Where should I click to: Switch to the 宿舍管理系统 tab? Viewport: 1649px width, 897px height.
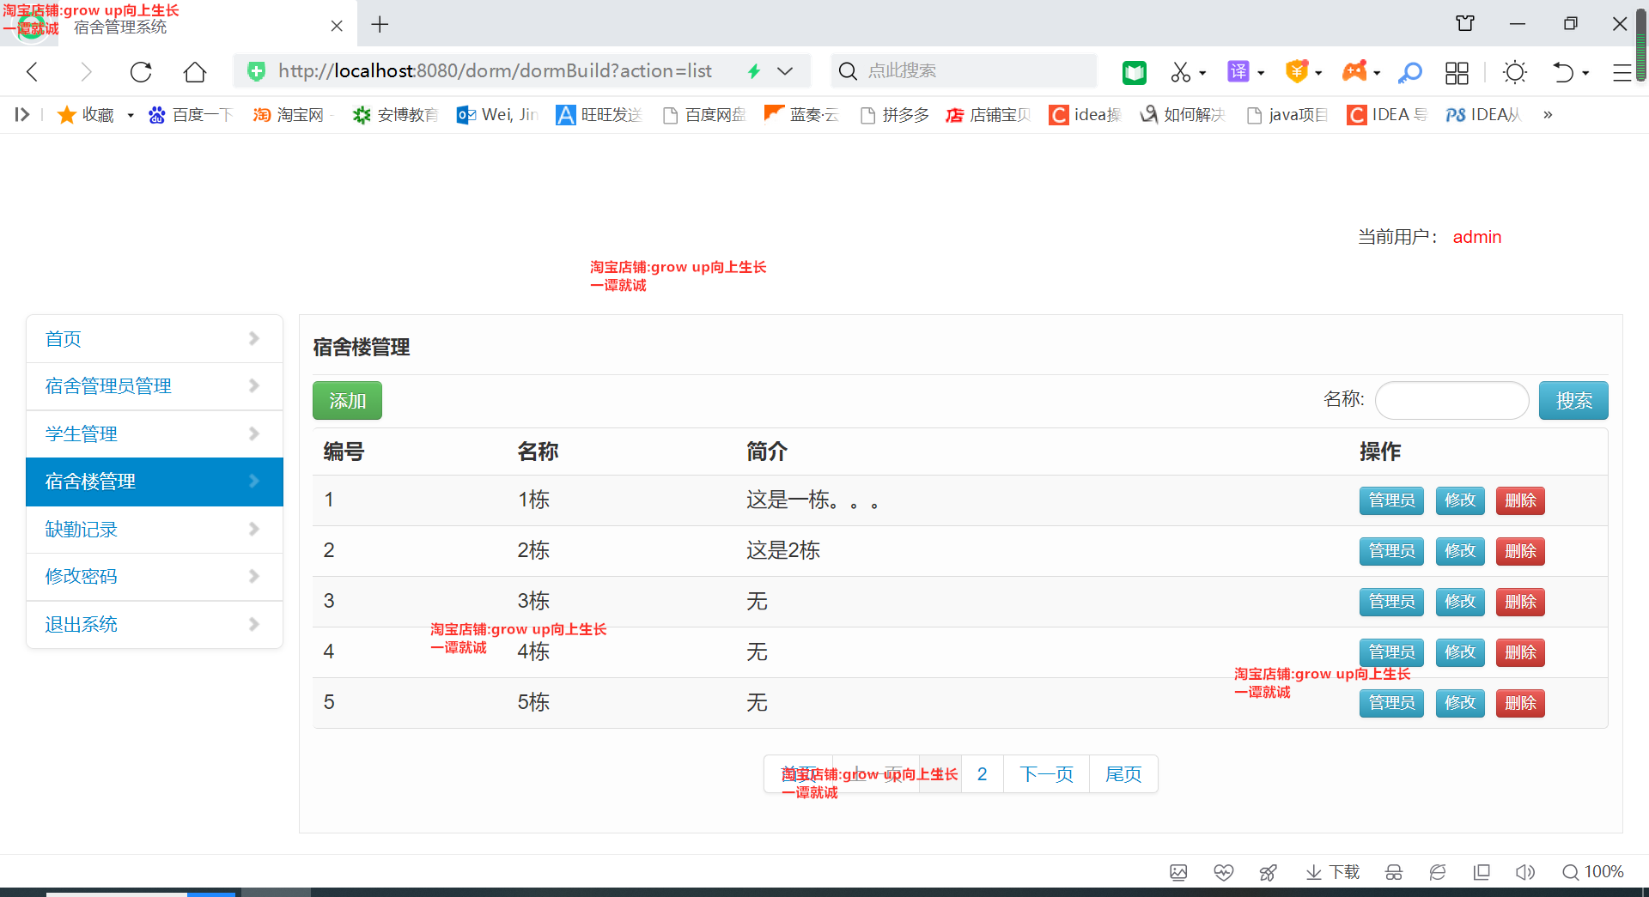click(x=120, y=25)
